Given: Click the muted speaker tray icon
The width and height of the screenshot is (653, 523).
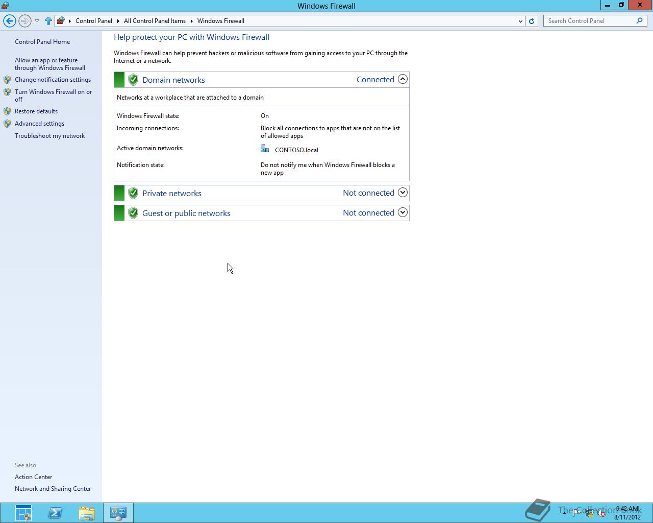Looking at the screenshot, I should [601, 513].
